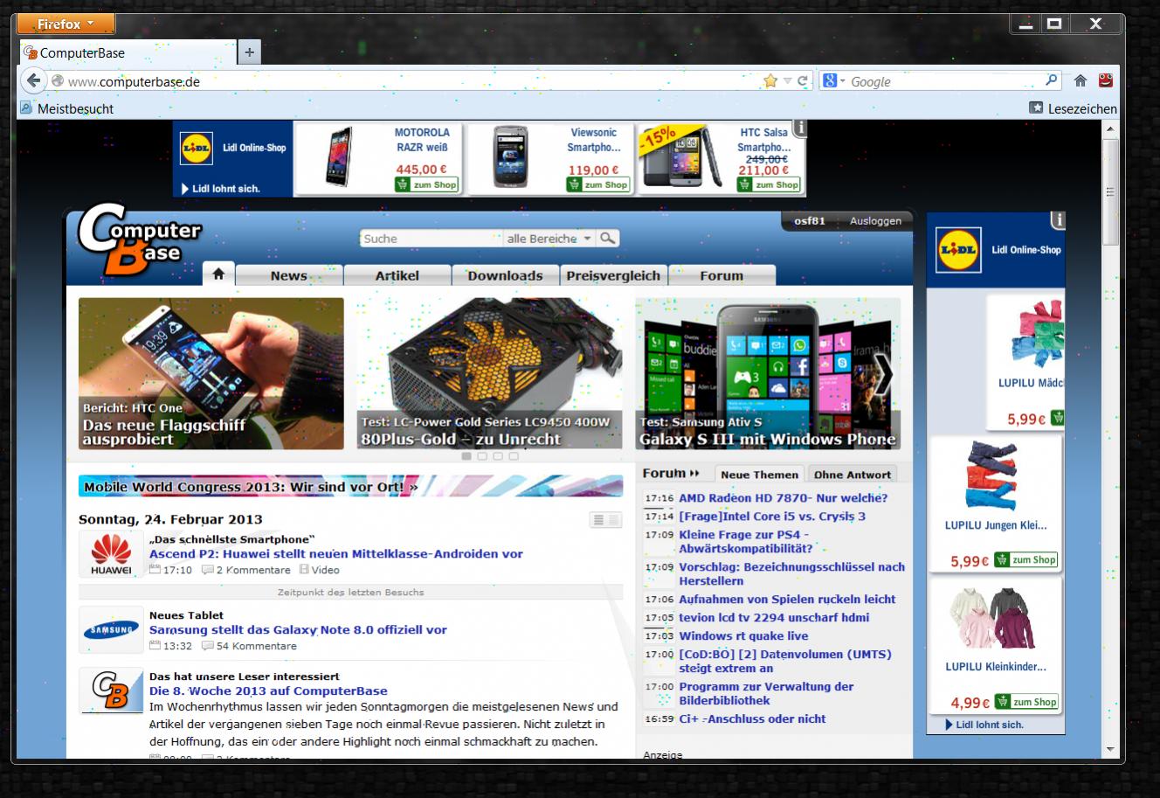Viewport: 1160px width, 798px height.
Task: Open the osf81 user profile link
Action: click(810, 221)
